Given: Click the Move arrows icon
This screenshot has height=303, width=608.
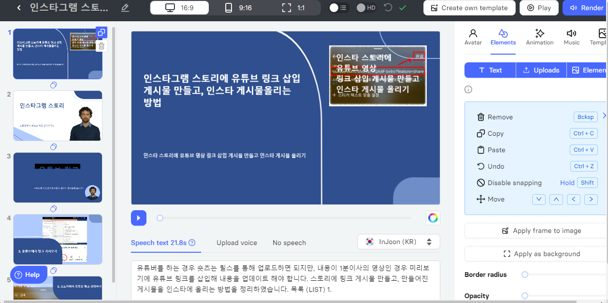Looking at the screenshot, I should [x=480, y=199].
